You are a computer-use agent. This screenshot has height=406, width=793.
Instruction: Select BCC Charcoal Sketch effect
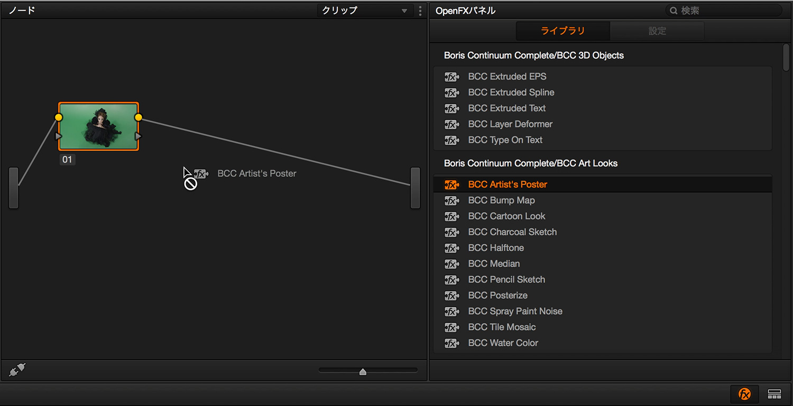(512, 232)
